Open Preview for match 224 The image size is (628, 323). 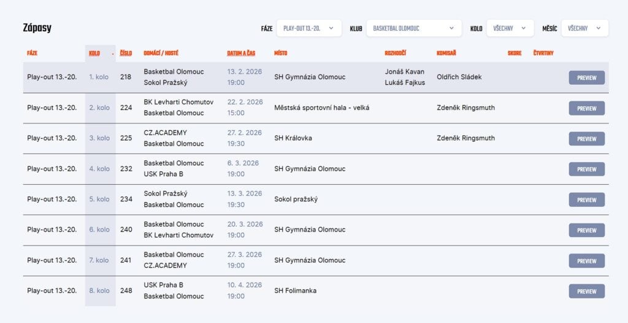586,108
